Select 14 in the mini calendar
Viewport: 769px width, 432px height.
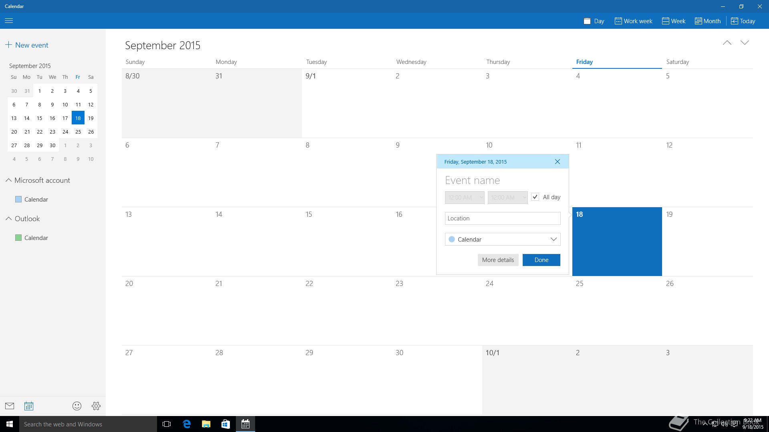point(27,118)
